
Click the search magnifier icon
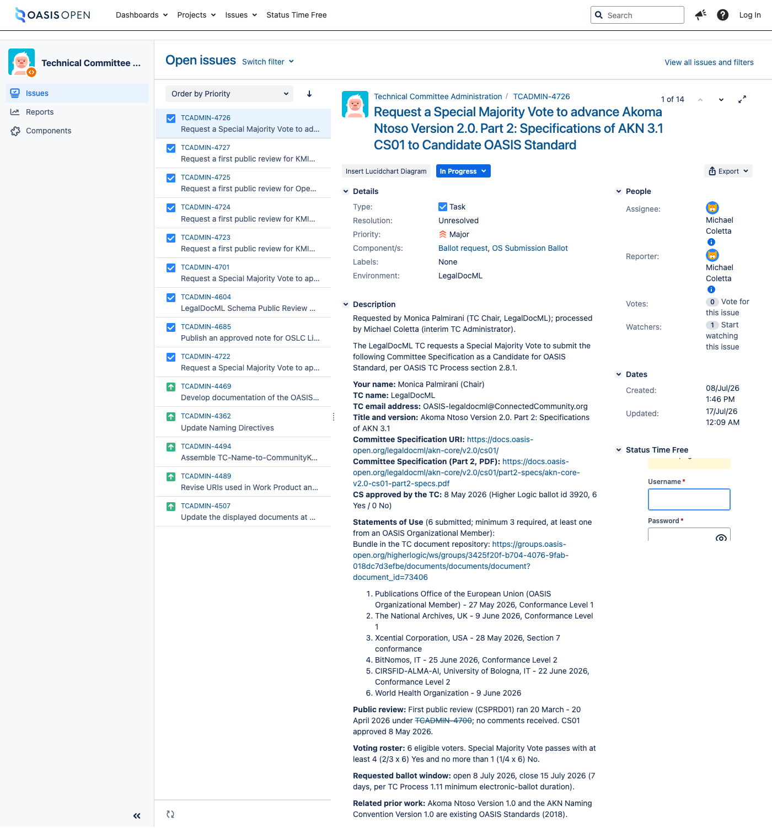click(x=599, y=15)
